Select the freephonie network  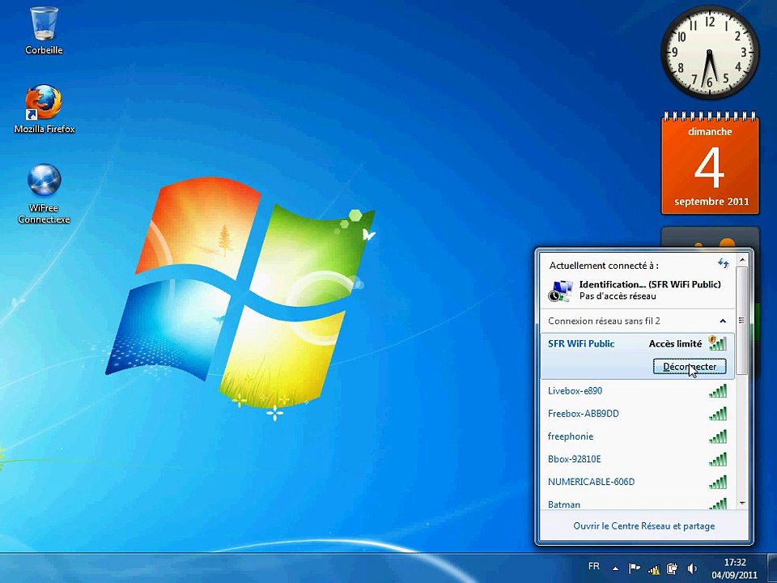click(x=637, y=436)
